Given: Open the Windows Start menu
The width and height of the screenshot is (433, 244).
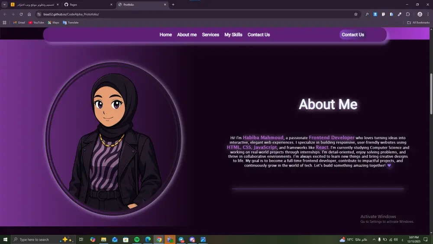Looking at the screenshot, I should pos(5,239).
